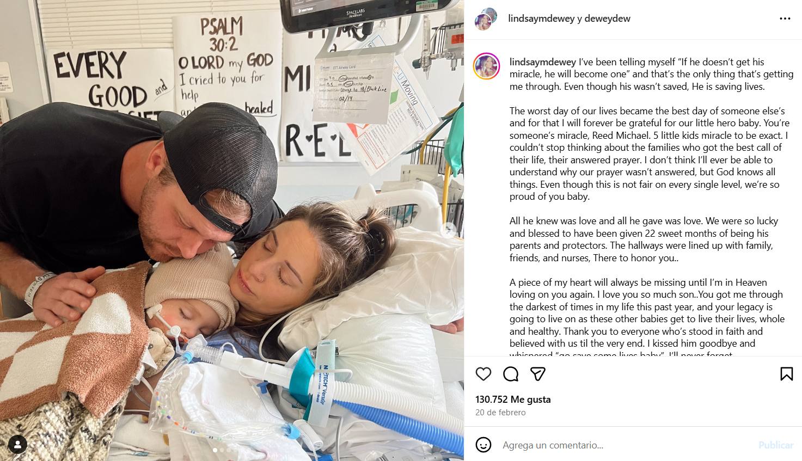
Task: Advance to next photo with carousel arrow
Action: 448,230
